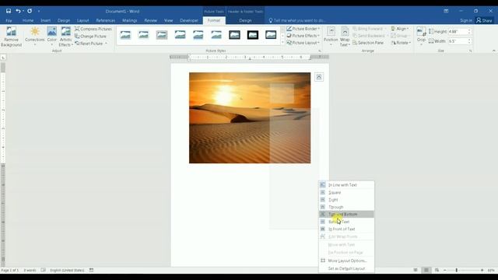Click the desert picture in document

pos(250,117)
